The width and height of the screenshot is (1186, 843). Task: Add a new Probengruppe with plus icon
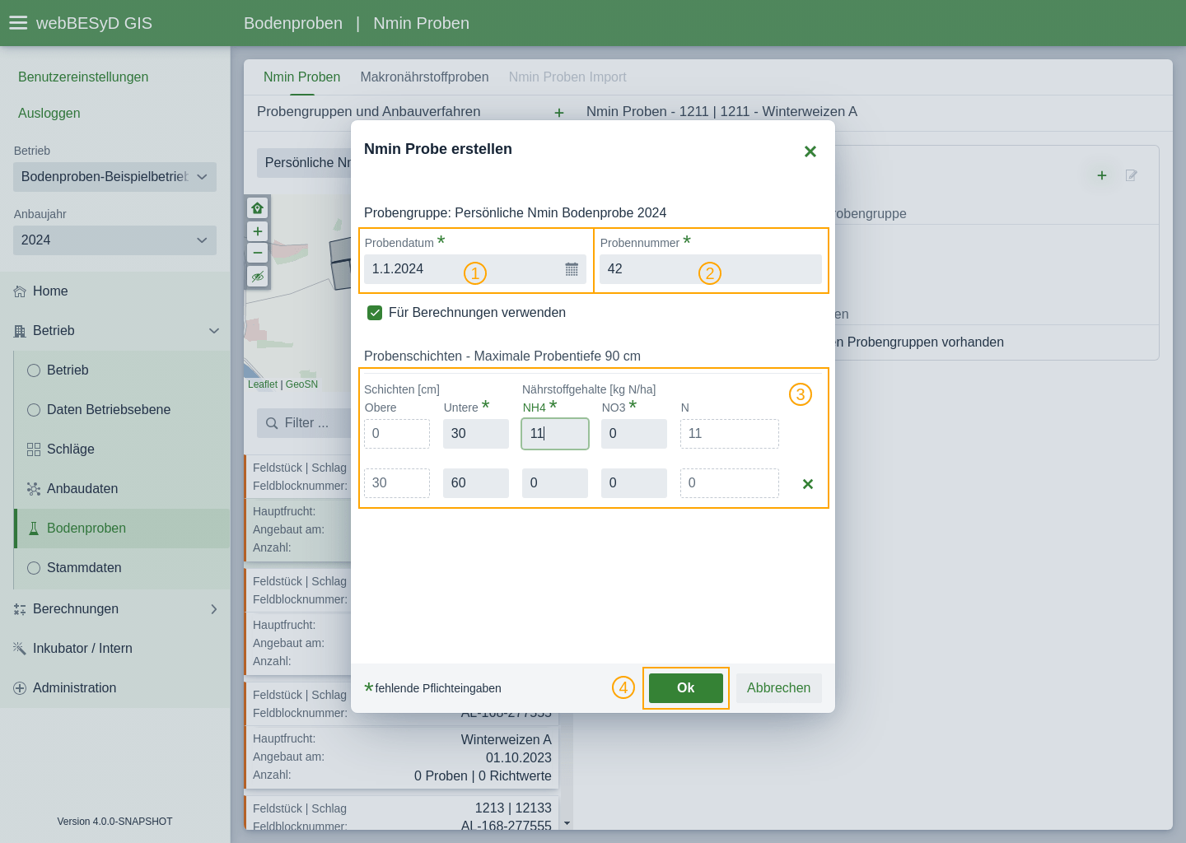pos(559,113)
